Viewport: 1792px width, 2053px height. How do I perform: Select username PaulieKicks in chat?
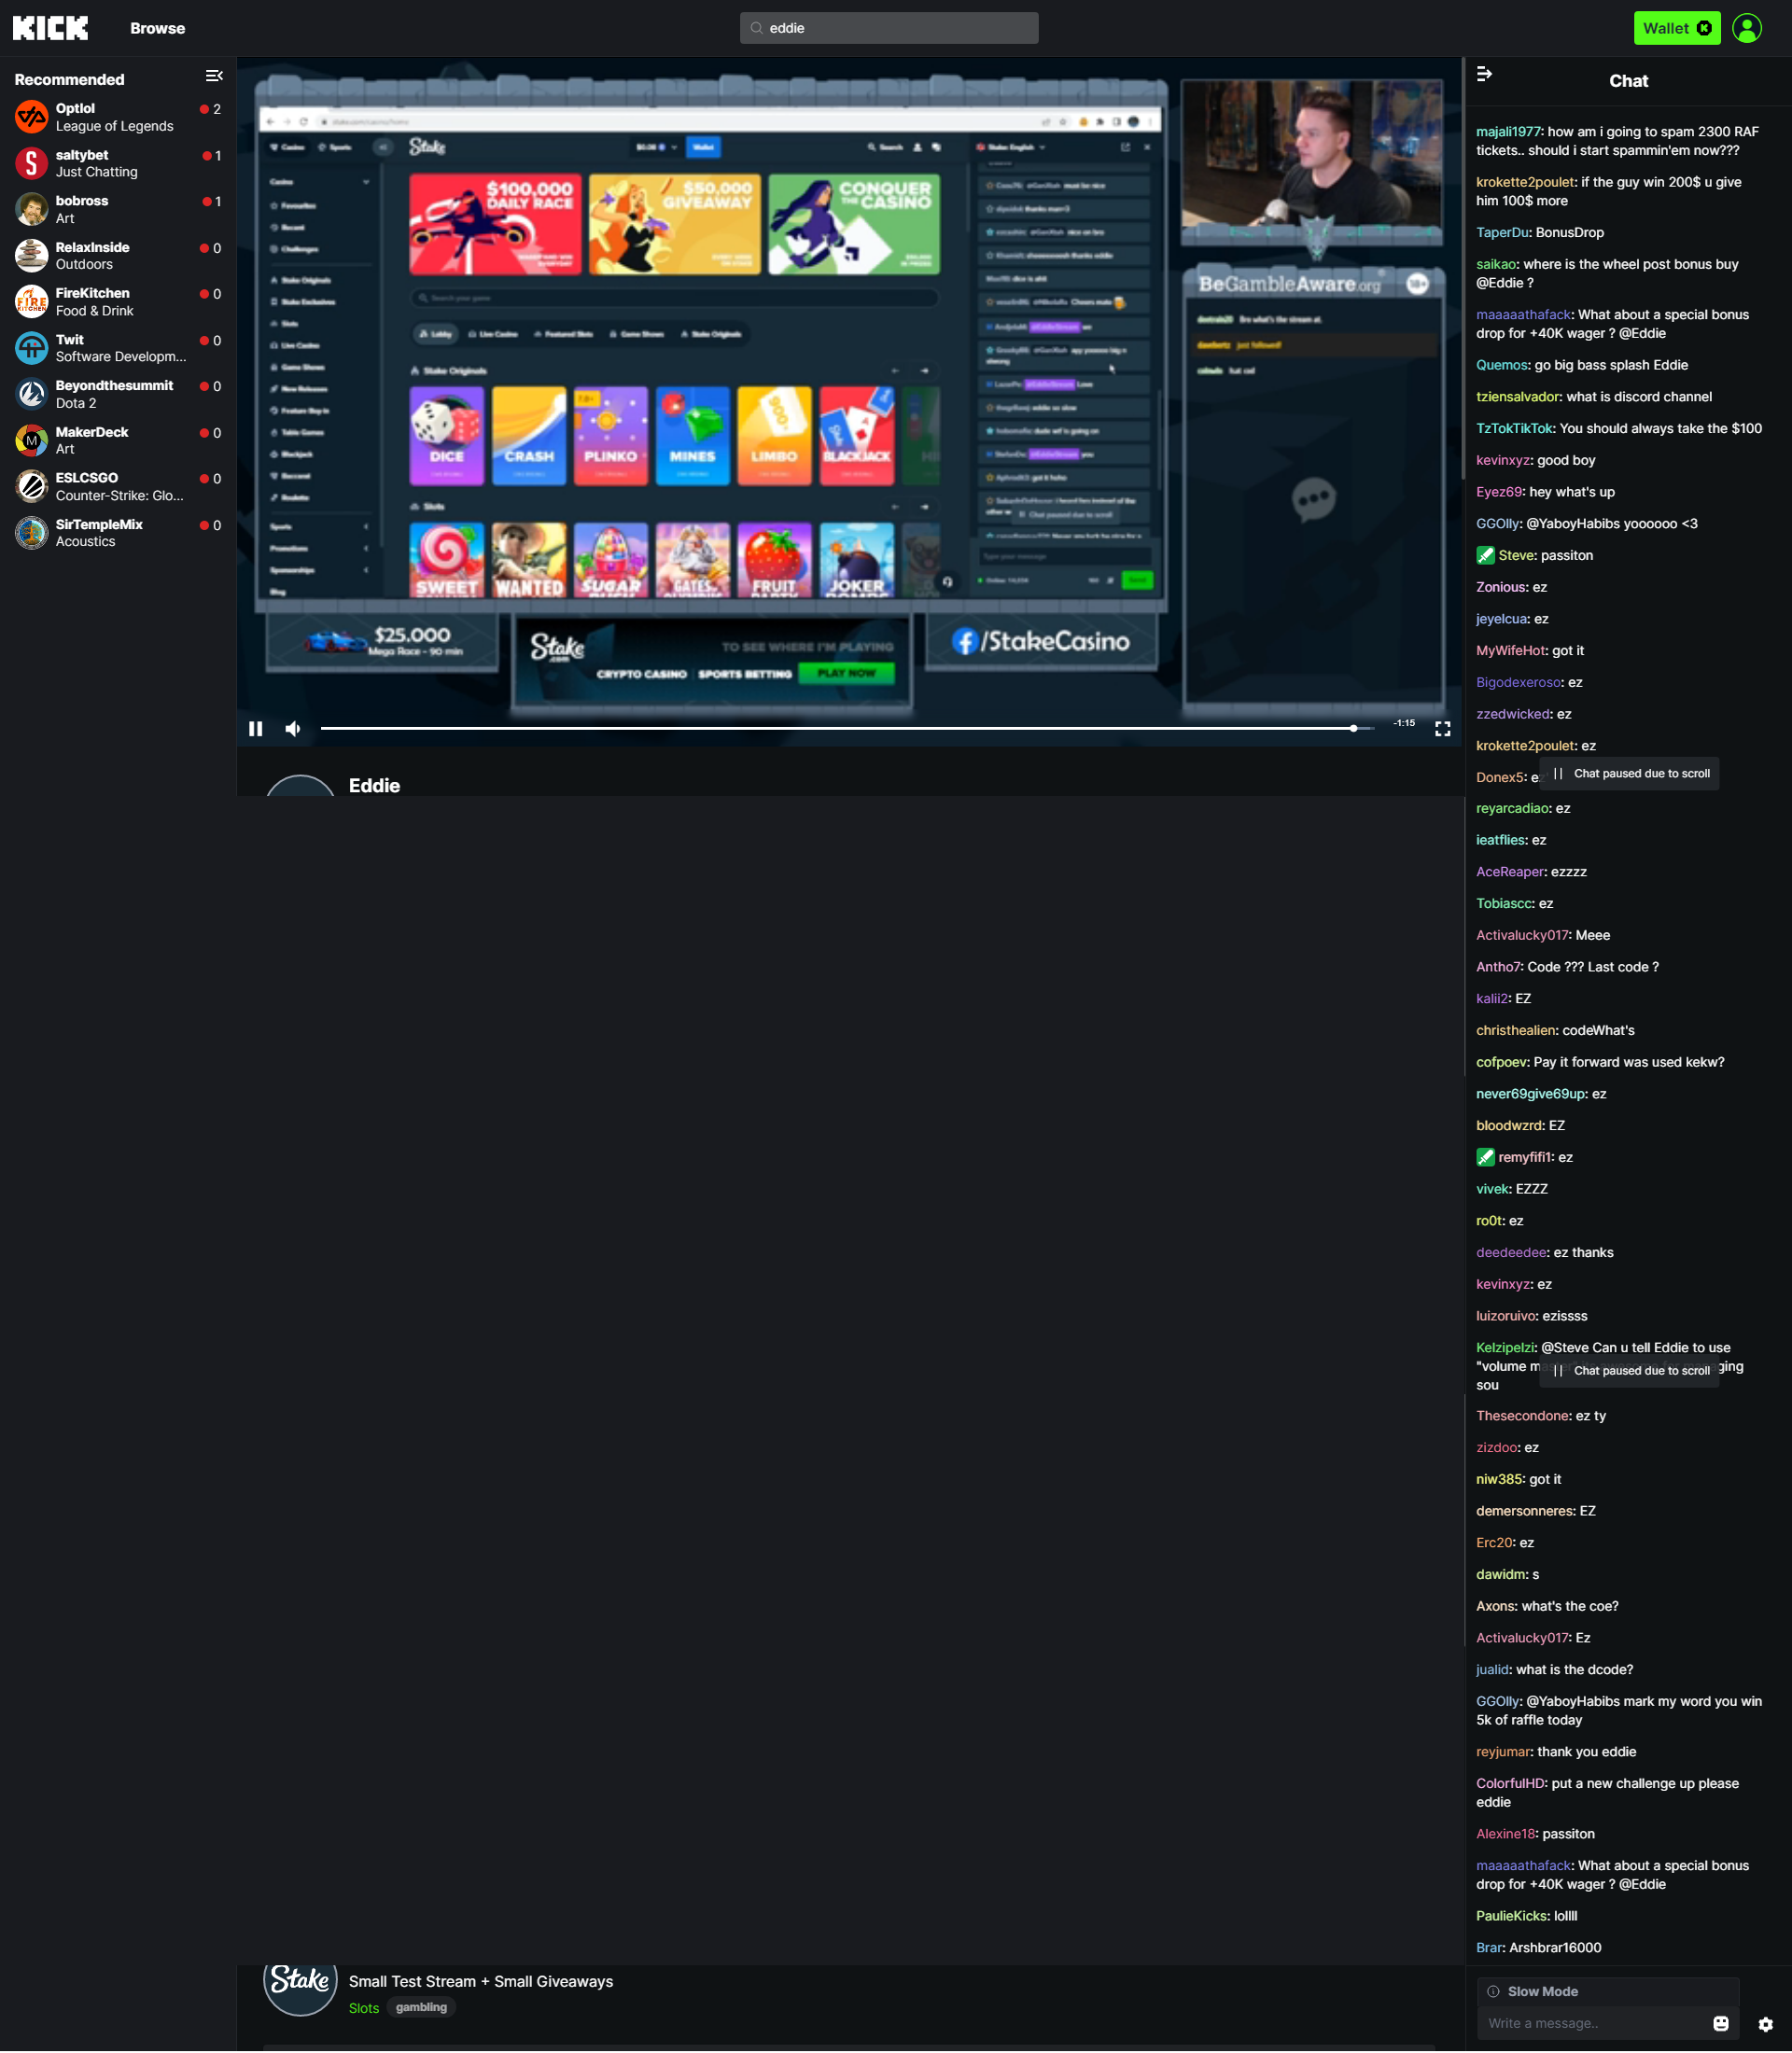1511,1916
